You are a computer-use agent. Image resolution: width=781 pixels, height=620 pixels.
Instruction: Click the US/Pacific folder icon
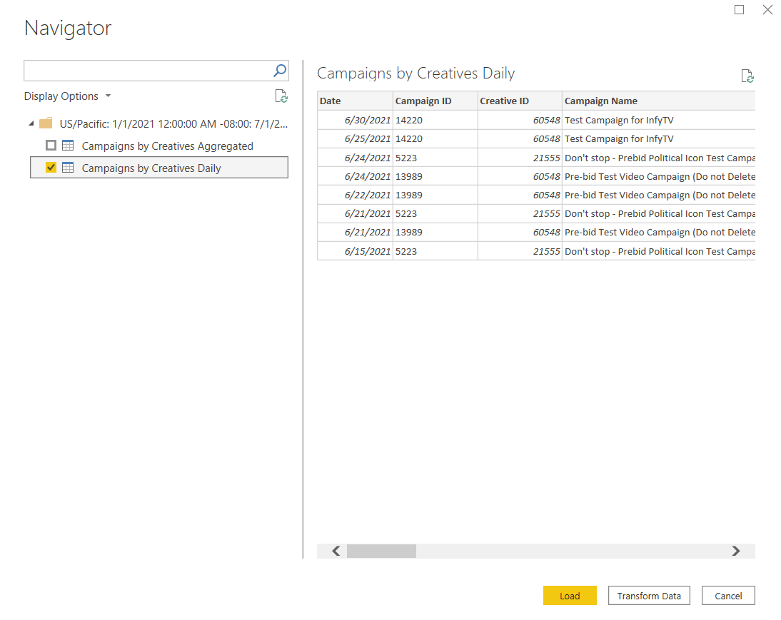46,123
